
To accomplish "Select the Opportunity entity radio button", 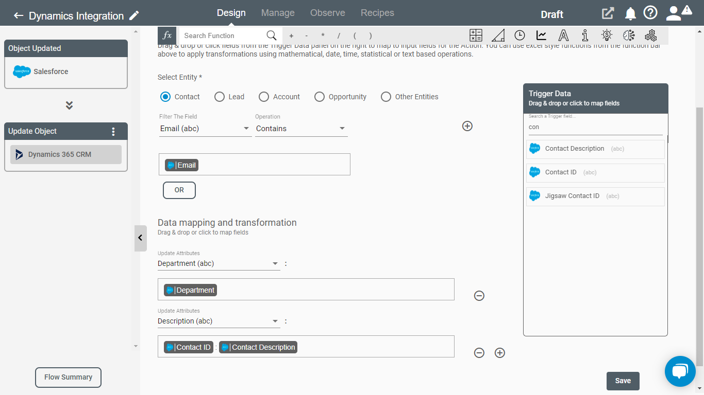I will pos(320,97).
